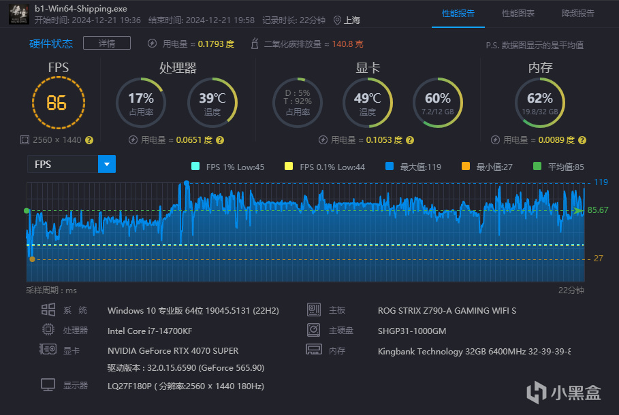Click the Windows 10 专业版 system text
Screen dimensions: 619x415
pos(193,311)
